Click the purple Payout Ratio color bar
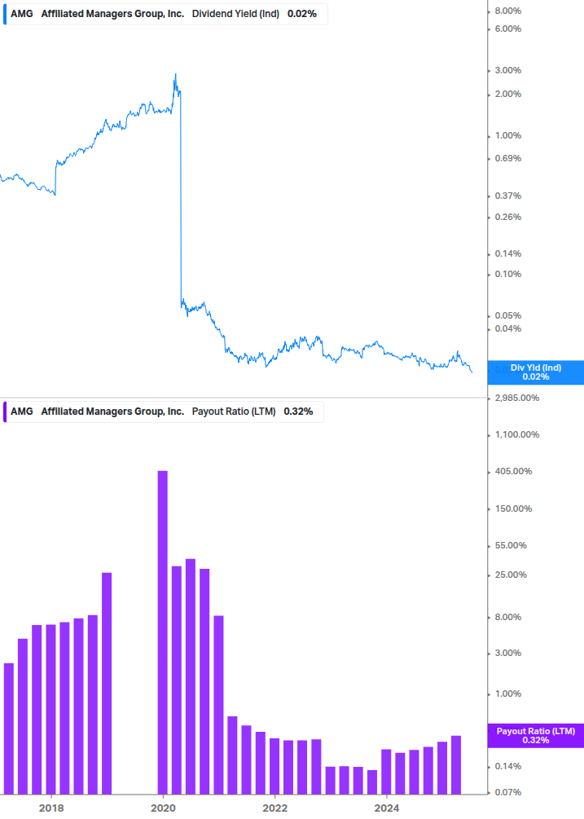584x819 pixels. pos(5,412)
